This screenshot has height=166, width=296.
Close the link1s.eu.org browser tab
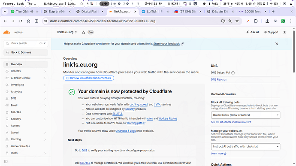pos(135,12)
